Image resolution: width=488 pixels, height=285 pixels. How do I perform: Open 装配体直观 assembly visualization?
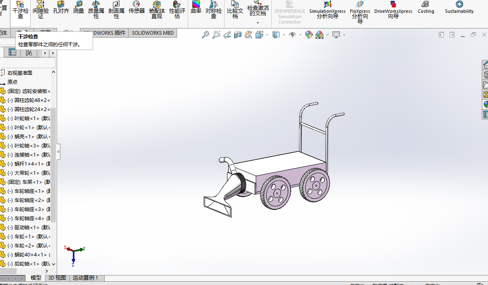click(157, 9)
